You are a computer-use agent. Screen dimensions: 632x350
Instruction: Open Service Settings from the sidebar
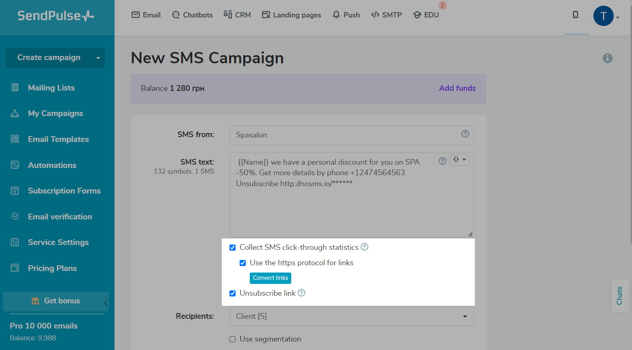pos(58,242)
